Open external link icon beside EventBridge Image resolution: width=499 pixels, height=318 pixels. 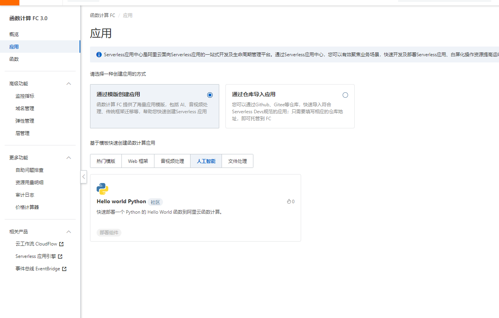click(x=64, y=269)
